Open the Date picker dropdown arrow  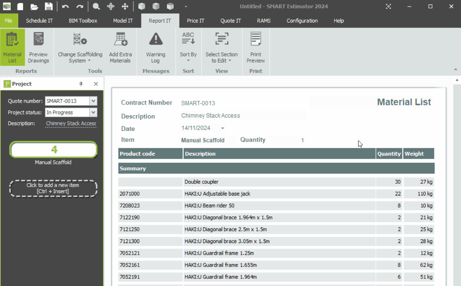pos(222,128)
